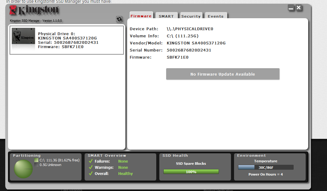Click the Warnings green checkmark icon

tap(91, 167)
